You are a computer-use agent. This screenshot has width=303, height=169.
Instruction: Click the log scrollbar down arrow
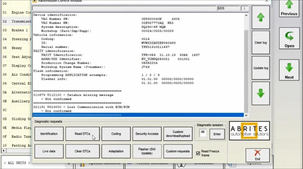coord(246,115)
